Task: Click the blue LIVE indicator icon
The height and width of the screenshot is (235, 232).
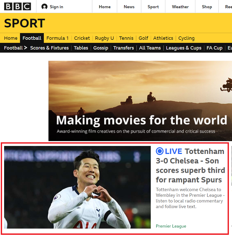Action: [x=160, y=151]
